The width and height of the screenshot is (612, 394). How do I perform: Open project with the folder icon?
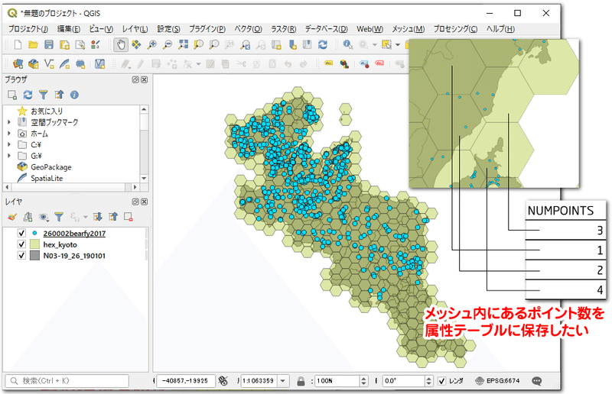33,45
